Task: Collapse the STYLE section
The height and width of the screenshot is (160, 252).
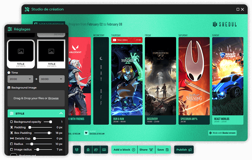Action: click(x=61, y=113)
